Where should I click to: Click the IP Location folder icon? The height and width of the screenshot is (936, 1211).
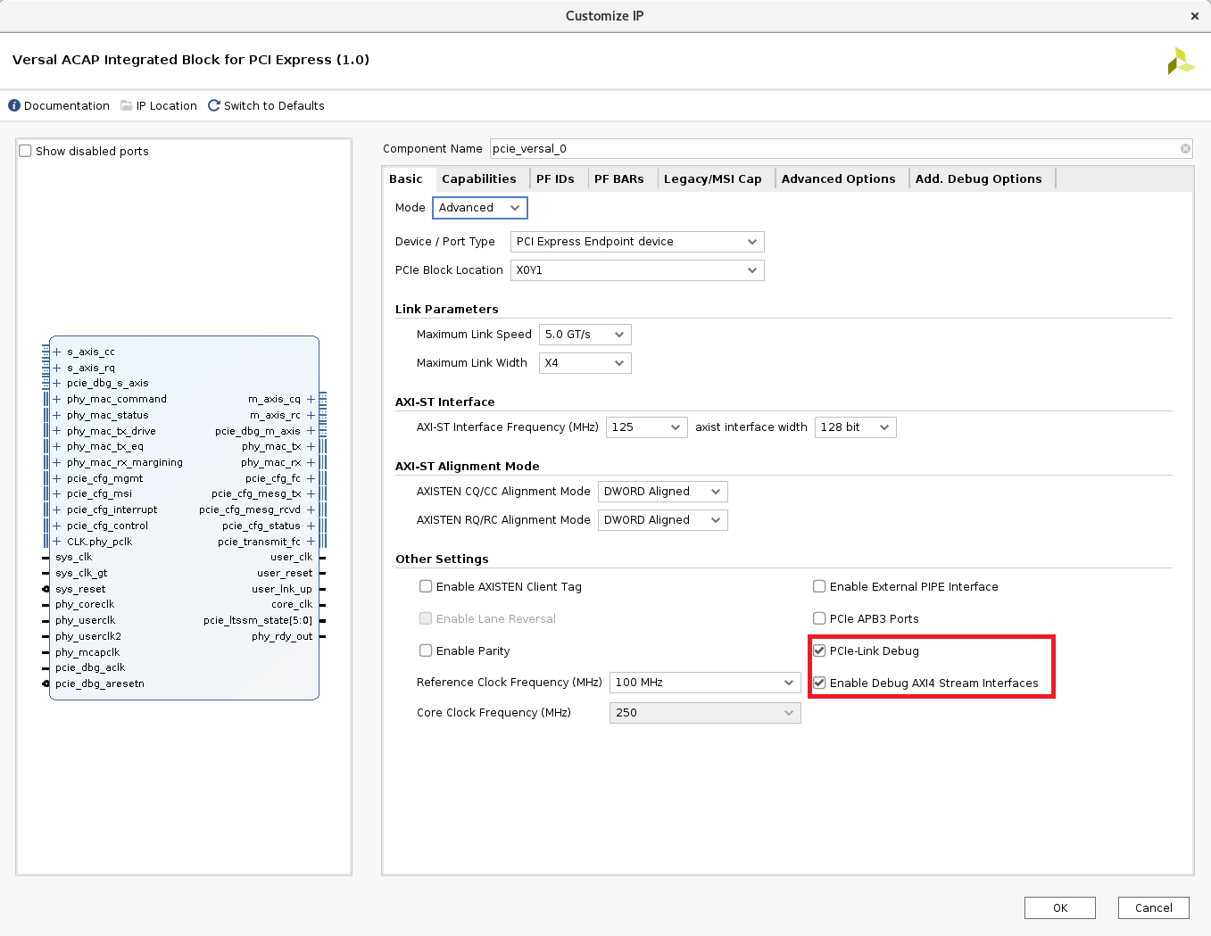[x=127, y=105]
